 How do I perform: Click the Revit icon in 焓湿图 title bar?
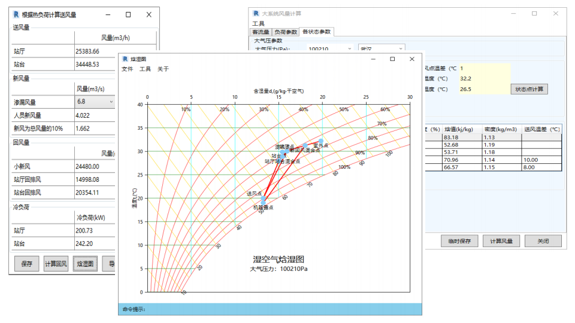[x=125, y=59]
